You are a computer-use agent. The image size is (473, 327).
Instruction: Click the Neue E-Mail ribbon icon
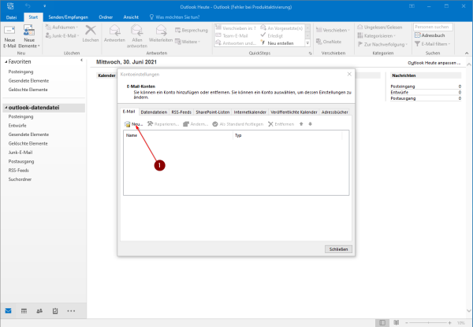pos(9,36)
